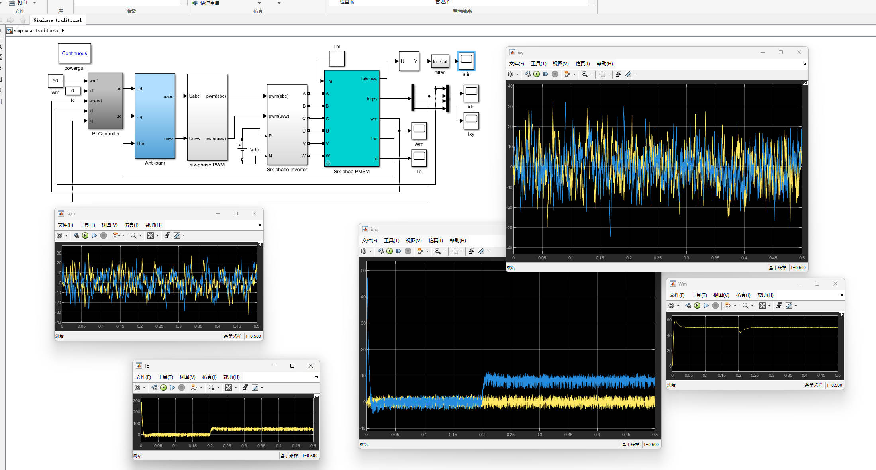Click highlight signal block icon in ixy scope
876x470 pixels.
567,74
